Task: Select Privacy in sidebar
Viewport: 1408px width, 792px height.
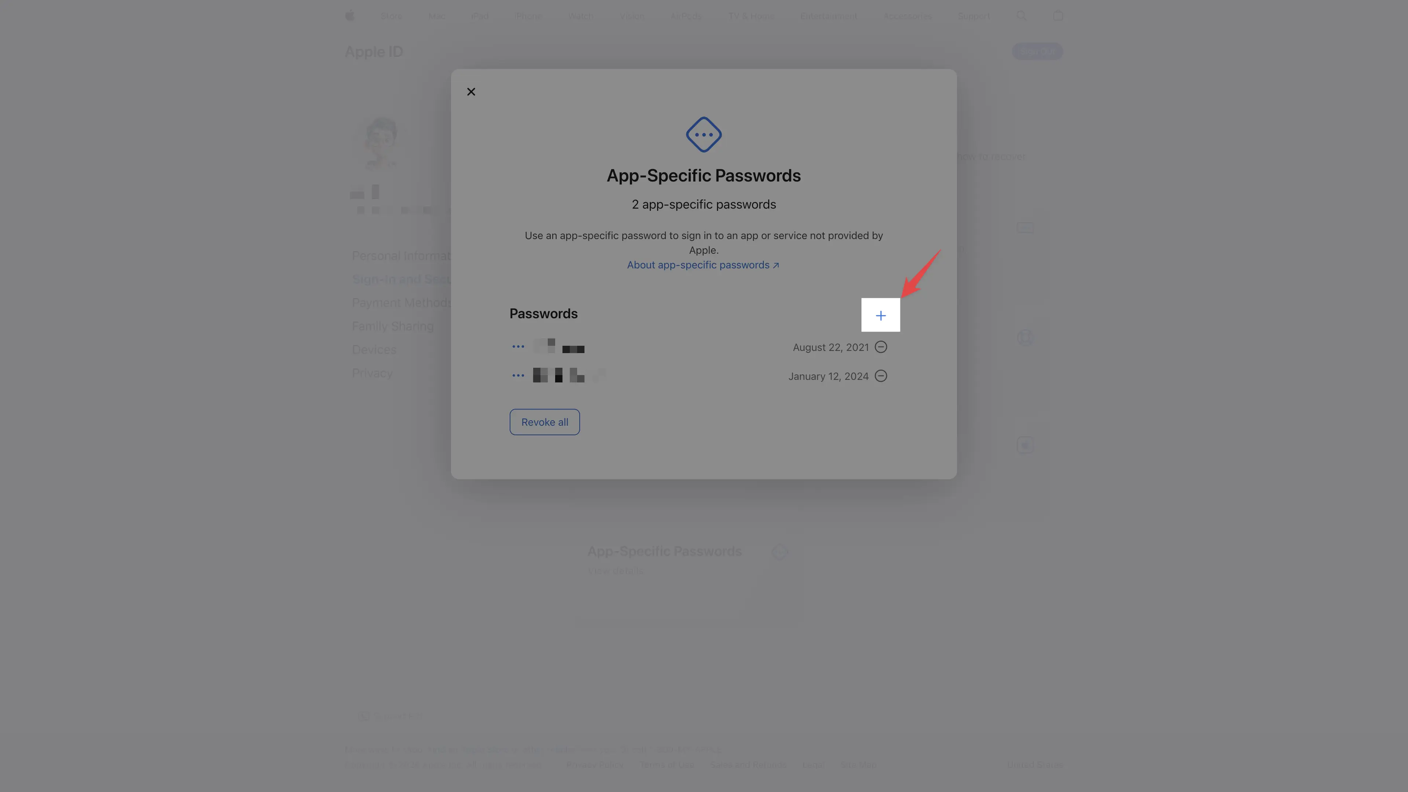Action: tap(372, 373)
